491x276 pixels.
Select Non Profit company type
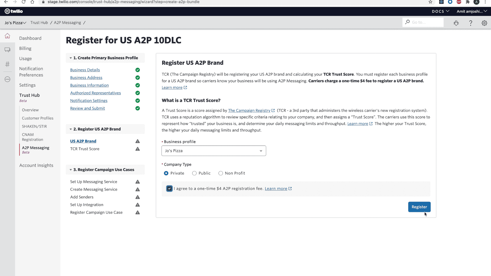pyautogui.click(x=221, y=173)
